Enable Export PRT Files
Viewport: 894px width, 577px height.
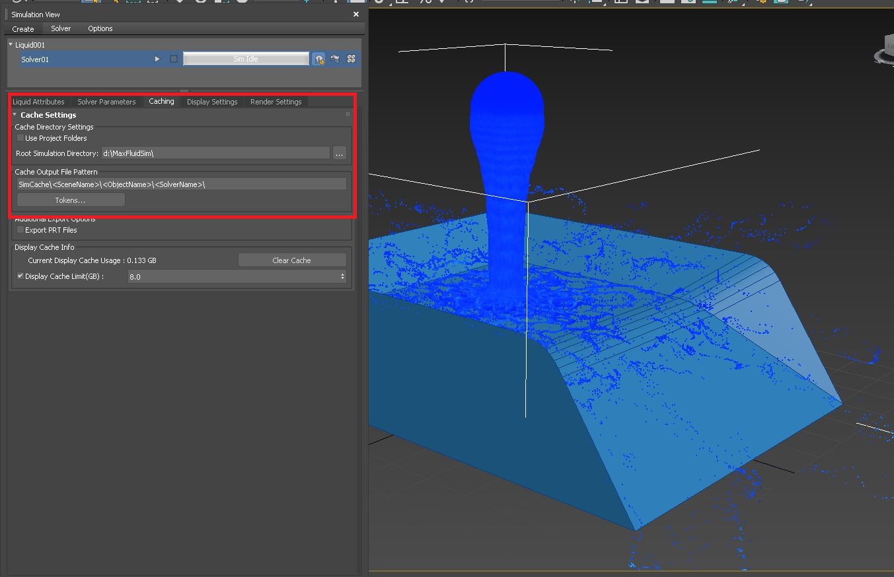click(x=20, y=230)
